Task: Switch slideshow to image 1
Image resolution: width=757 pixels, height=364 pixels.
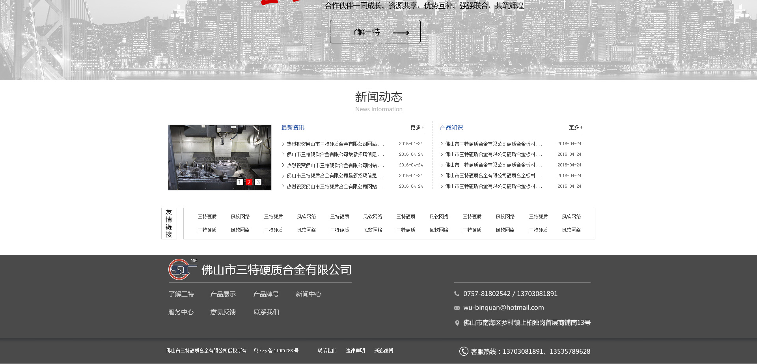Action: (240, 182)
